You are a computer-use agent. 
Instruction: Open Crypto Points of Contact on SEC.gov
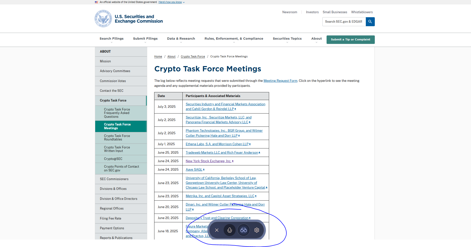pyautogui.click(x=121, y=168)
